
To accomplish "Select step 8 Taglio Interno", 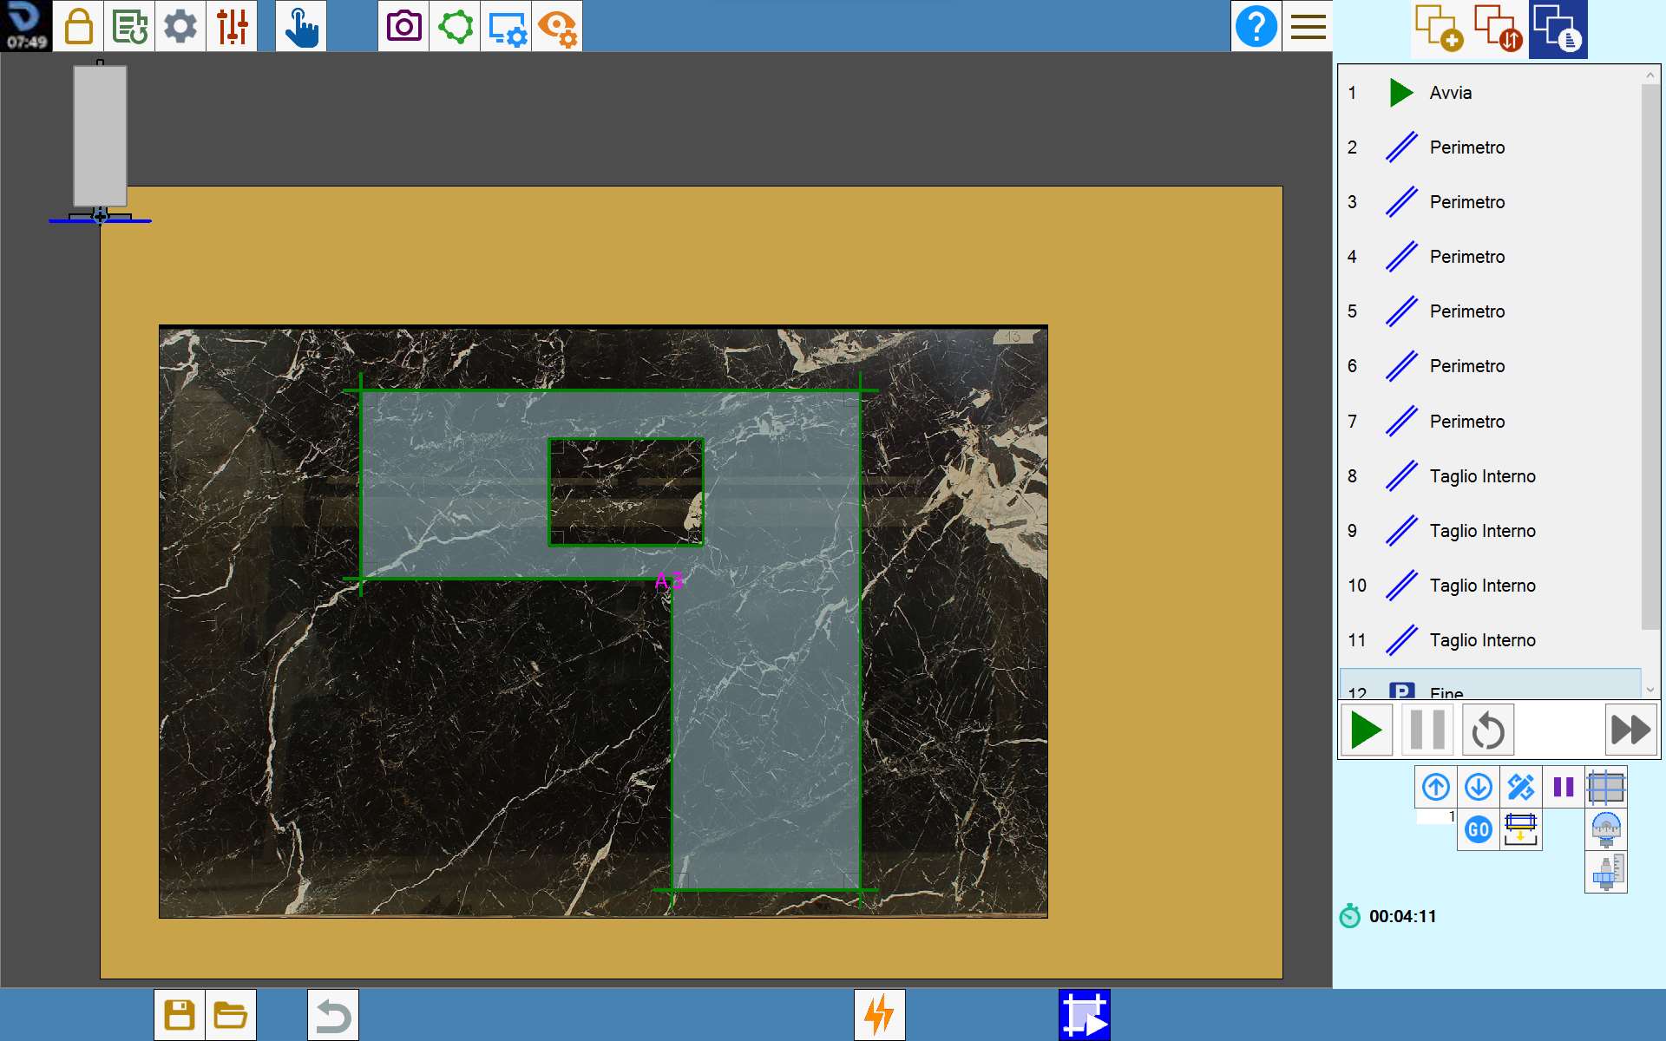I will tap(1490, 476).
